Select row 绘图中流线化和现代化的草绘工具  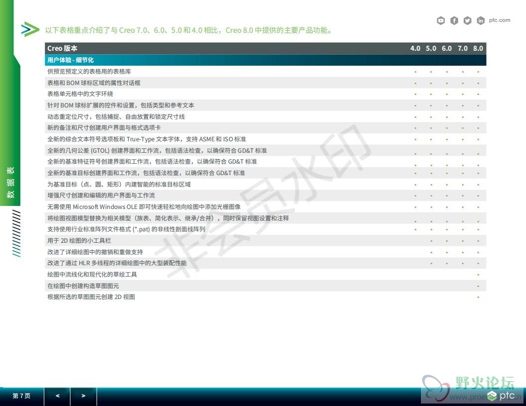[265, 274]
